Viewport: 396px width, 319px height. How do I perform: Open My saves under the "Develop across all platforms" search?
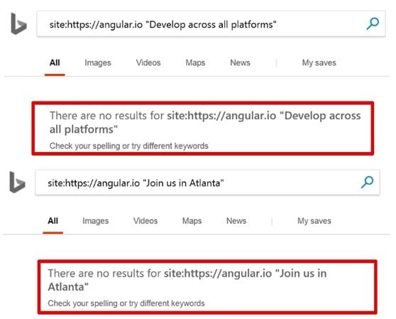[x=319, y=63]
